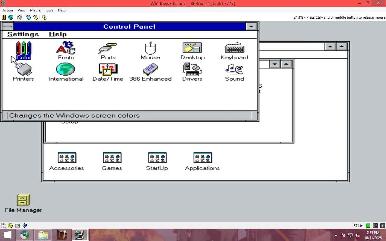Click the 86Box Ctrl+Alt+Esc toolbar icon

(36, 17)
